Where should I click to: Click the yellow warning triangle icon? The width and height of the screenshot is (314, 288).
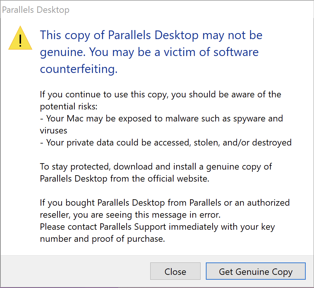click(20, 38)
